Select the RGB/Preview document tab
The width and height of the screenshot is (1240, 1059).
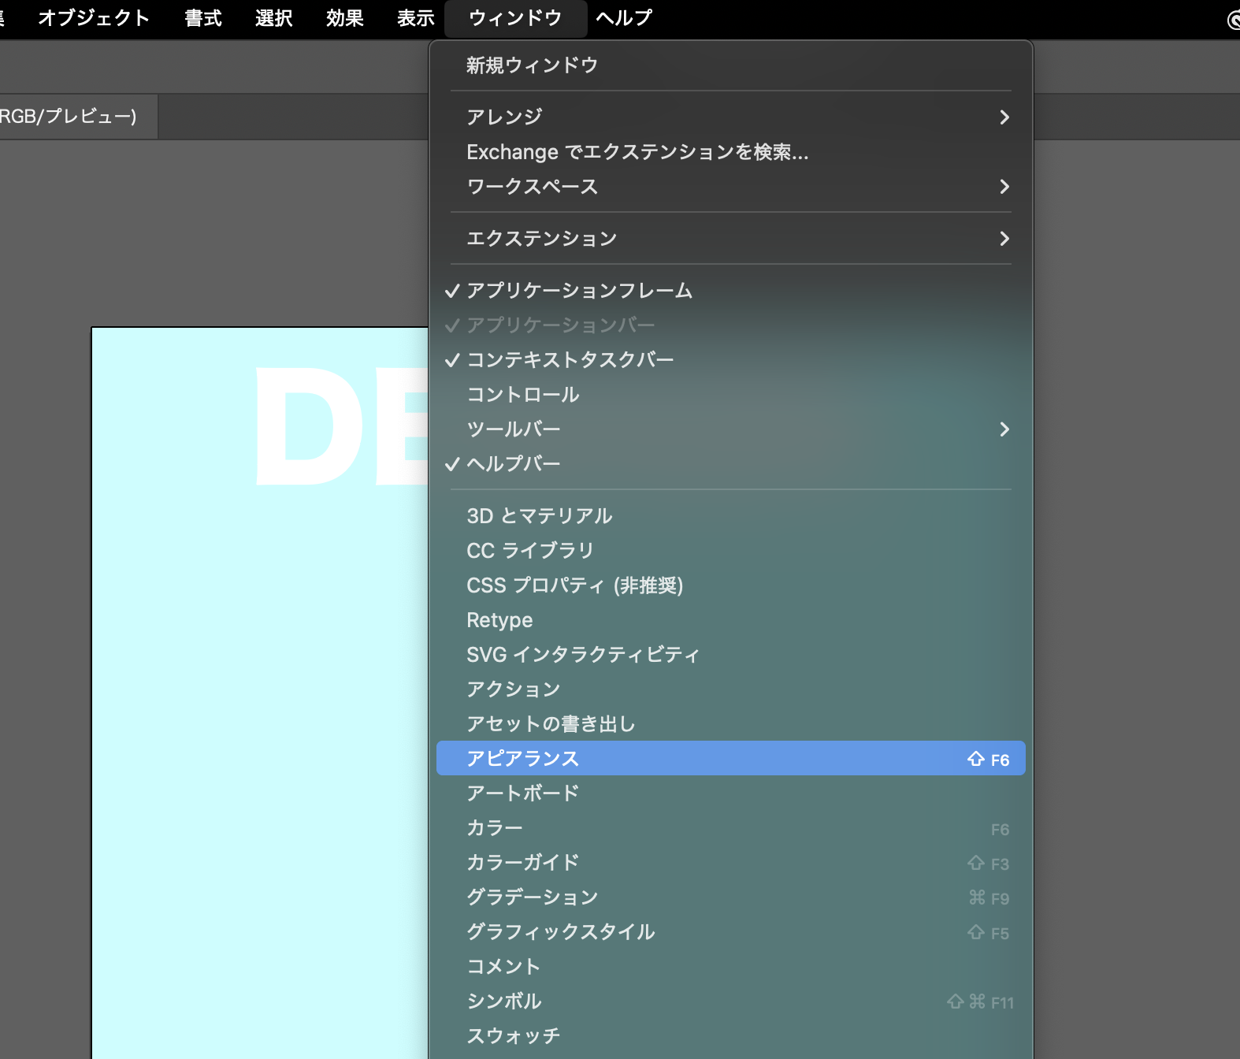pos(69,117)
